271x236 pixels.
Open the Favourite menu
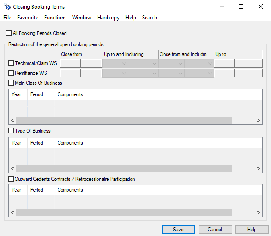(28, 18)
